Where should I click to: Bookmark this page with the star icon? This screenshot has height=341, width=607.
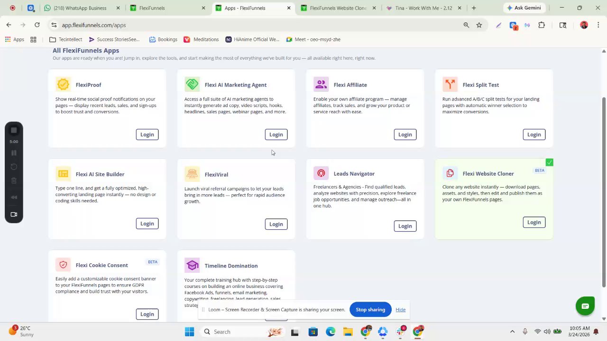(x=479, y=25)
